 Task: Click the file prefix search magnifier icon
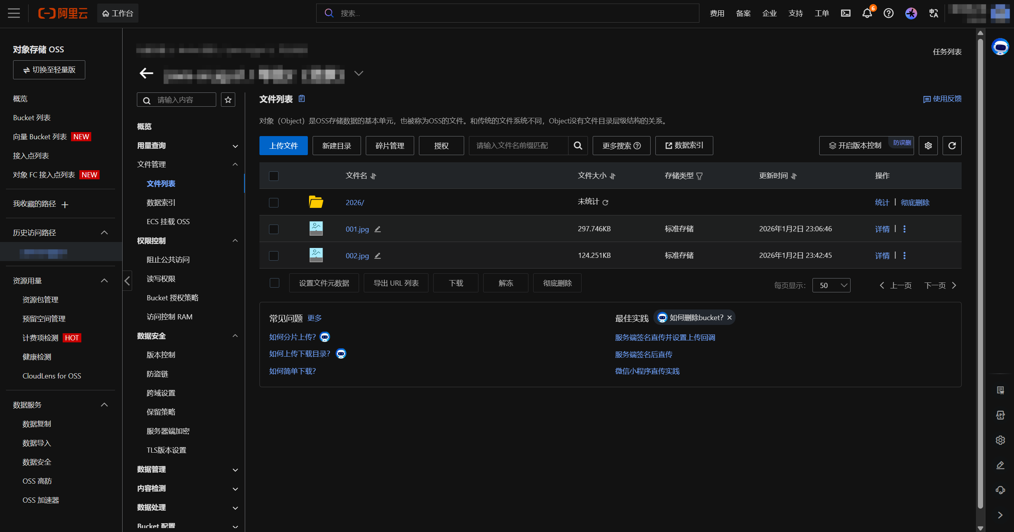(578, 146)
